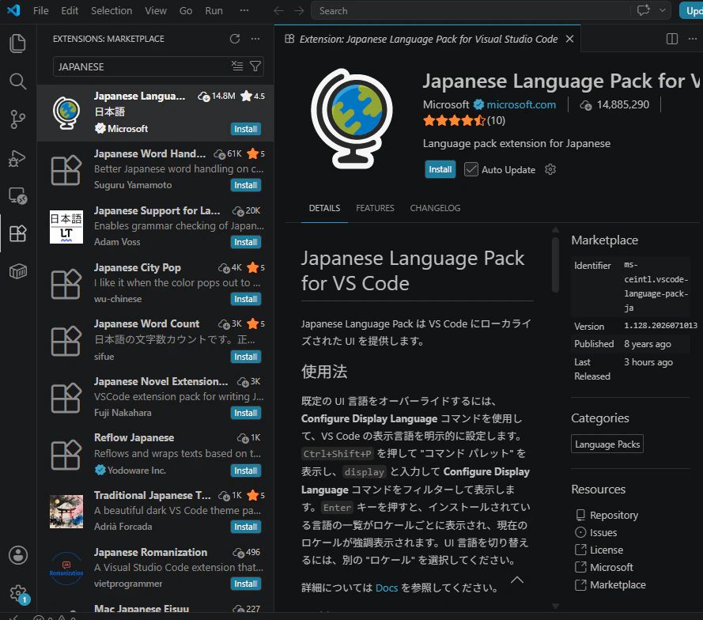Image resolution: width=703 pixels, height=620 pixels.
Task: Open the Run menu
Action: tap(214, 11)
